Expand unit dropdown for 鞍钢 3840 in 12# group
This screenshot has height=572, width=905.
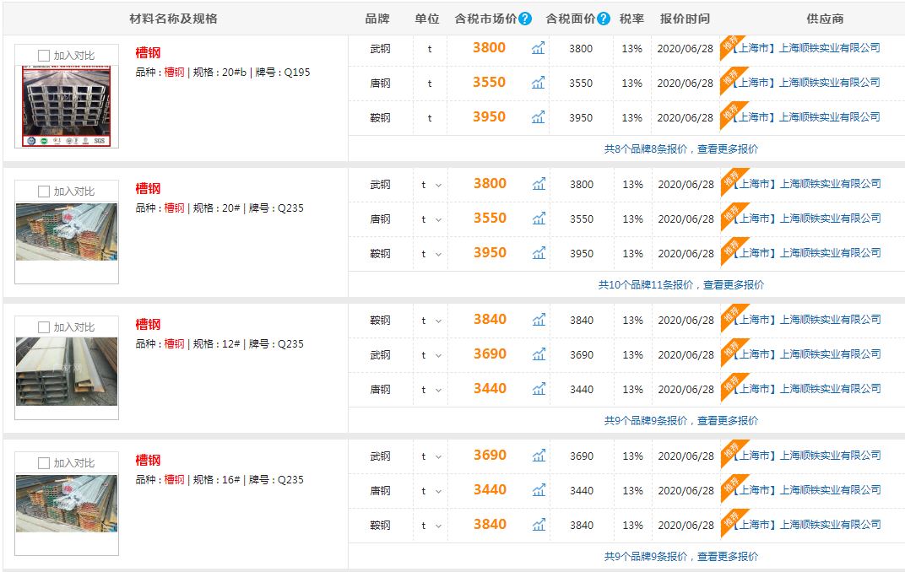[x=431, y=321]
